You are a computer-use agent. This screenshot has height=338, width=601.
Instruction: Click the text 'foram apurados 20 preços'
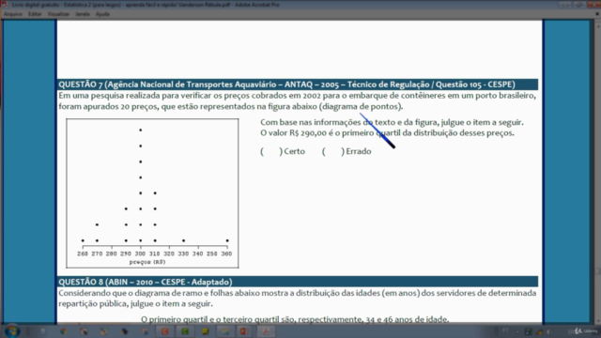109,106
